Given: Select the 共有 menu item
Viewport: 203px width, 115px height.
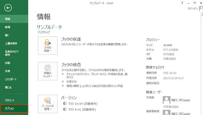Looking at the screenshot, I should click(14, 71).
